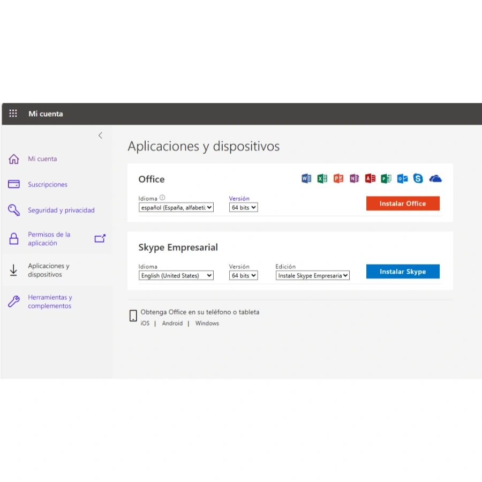Click the external link icon beside Permisos
Image resolution: width=482 pixels, height=482 pixels.
(100, 239)
